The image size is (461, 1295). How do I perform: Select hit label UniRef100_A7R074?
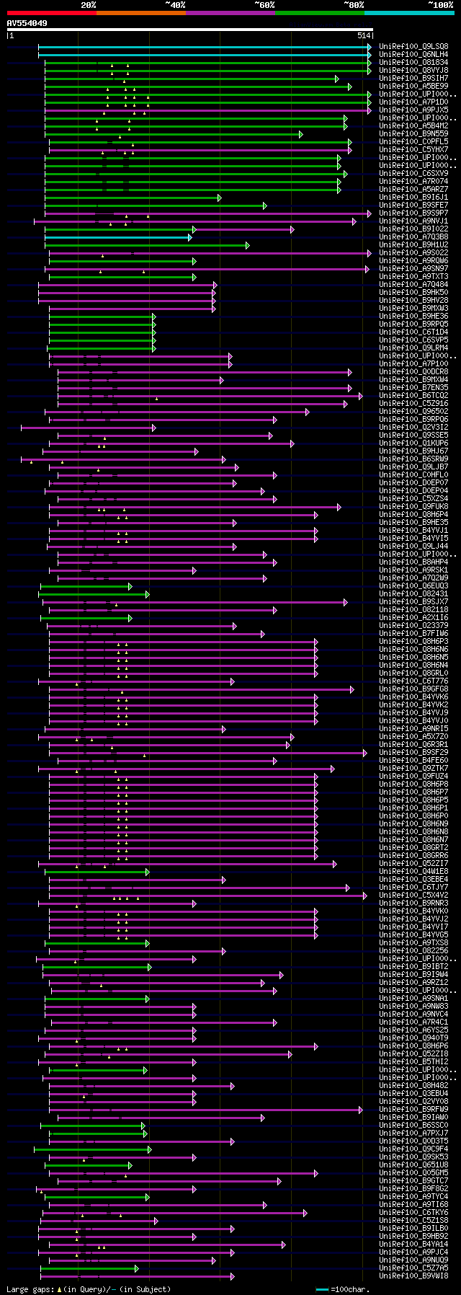tap(413, 181)
